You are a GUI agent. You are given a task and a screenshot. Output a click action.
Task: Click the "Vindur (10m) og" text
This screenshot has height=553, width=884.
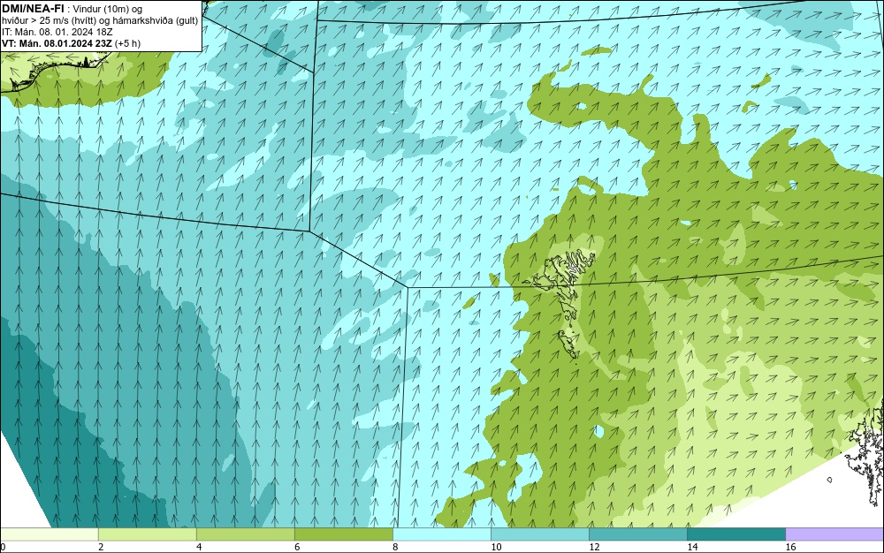[x=108, y=9]
